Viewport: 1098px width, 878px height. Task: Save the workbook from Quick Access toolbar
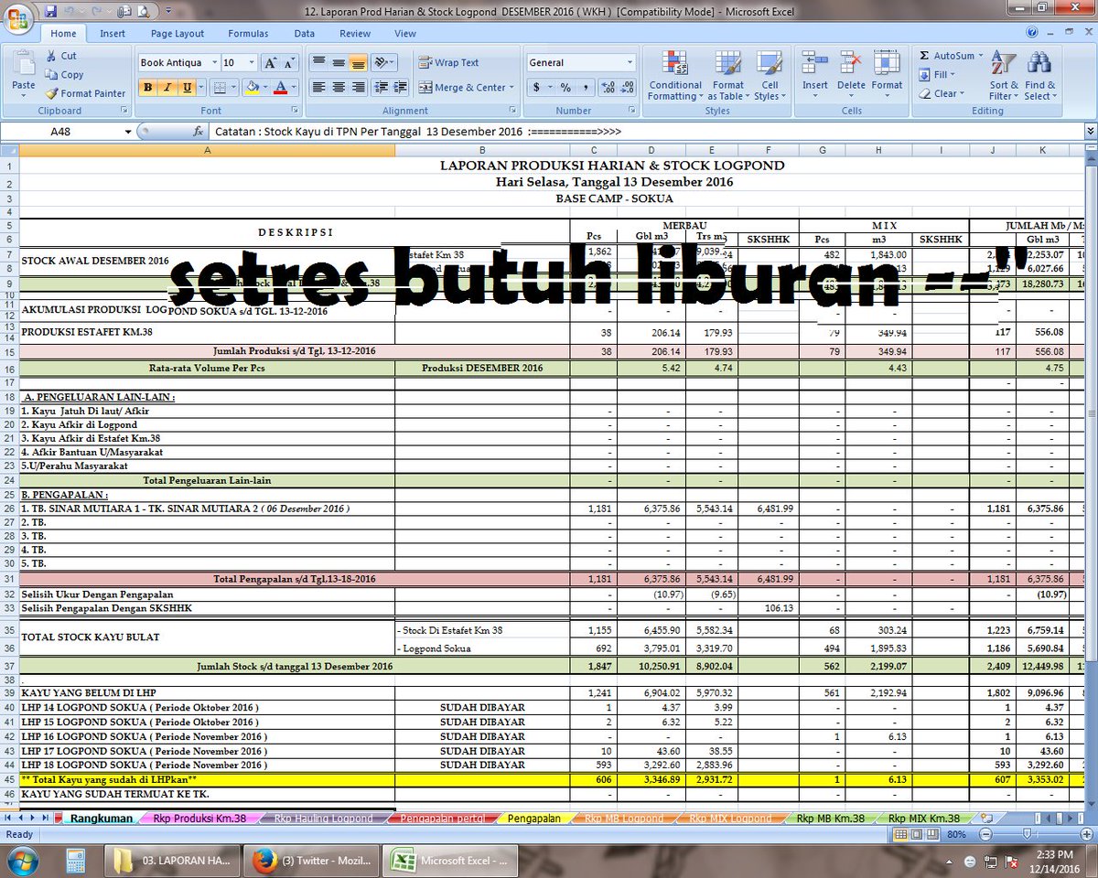tap(50, 10)
